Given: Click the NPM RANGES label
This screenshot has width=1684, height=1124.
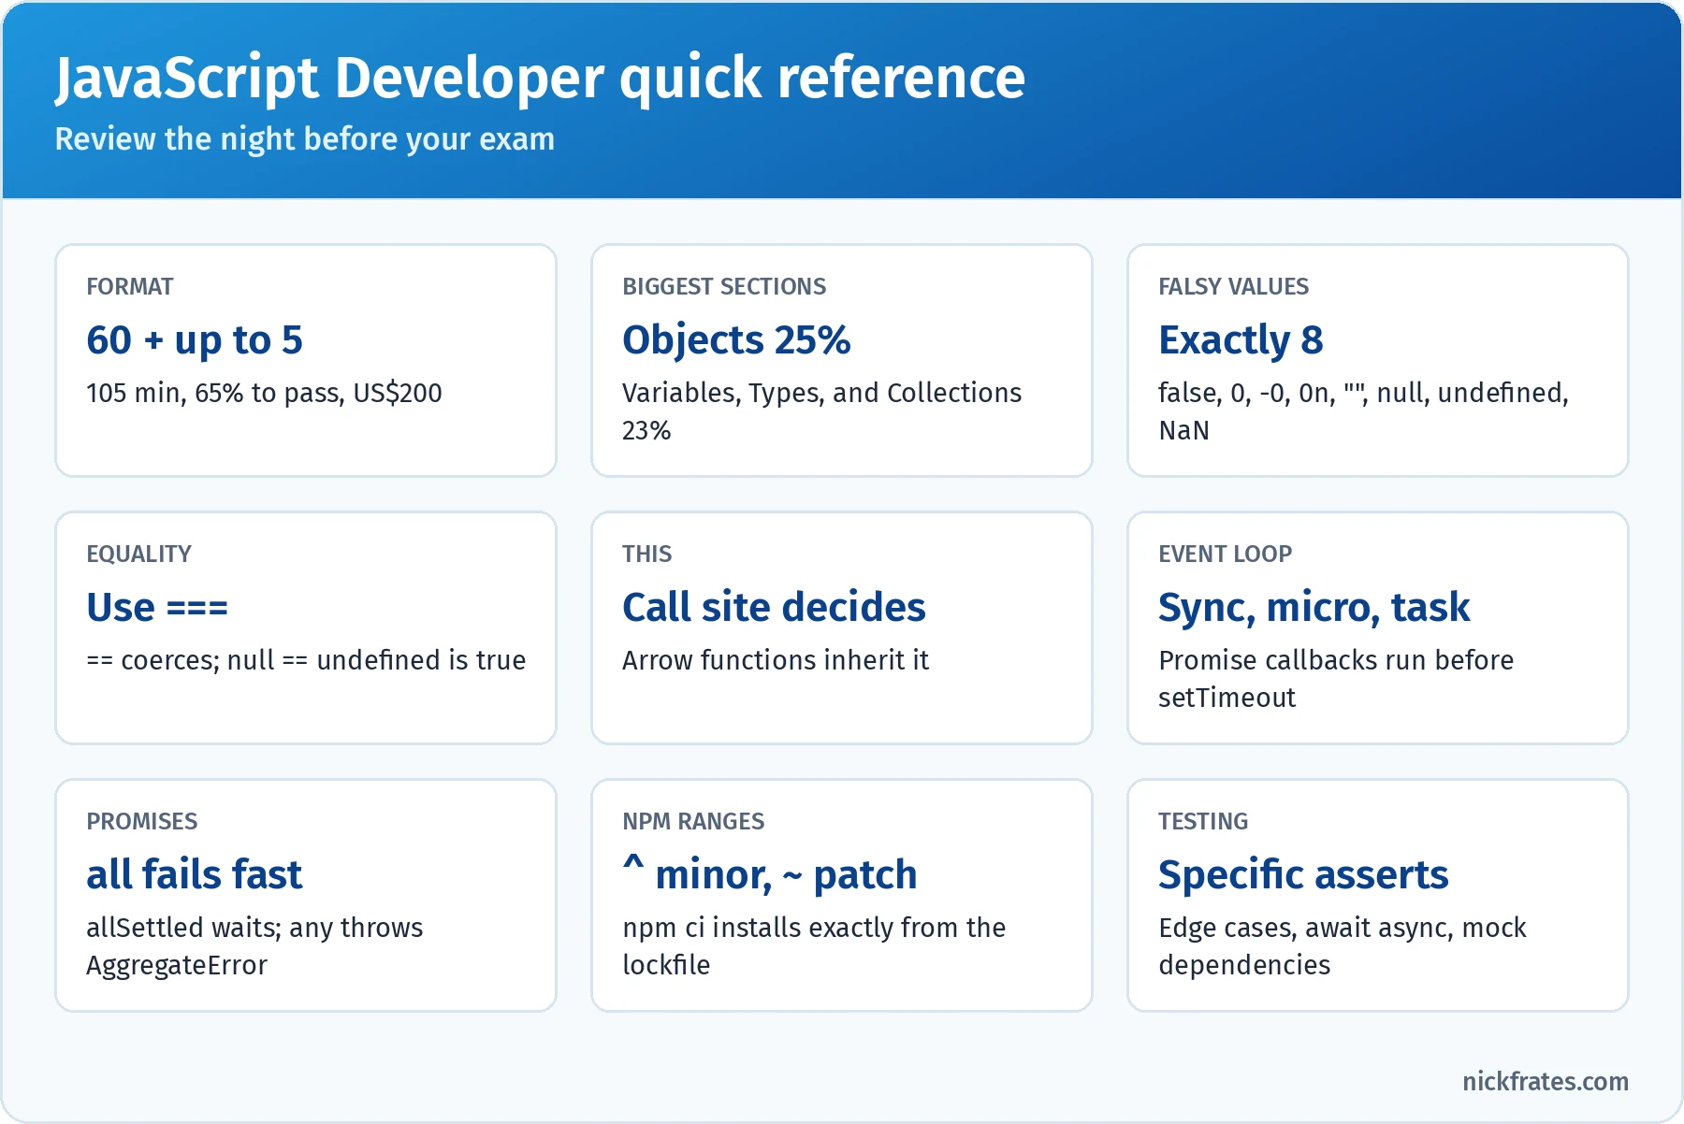Looking at the screenshot, I should click(x=693, y=821).
